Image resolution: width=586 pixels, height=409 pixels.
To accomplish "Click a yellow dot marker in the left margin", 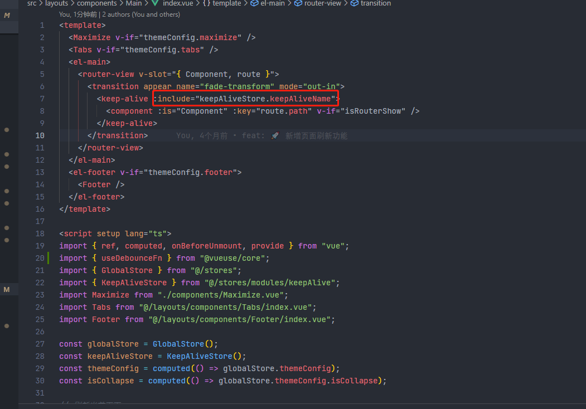I will coord(7,129).
